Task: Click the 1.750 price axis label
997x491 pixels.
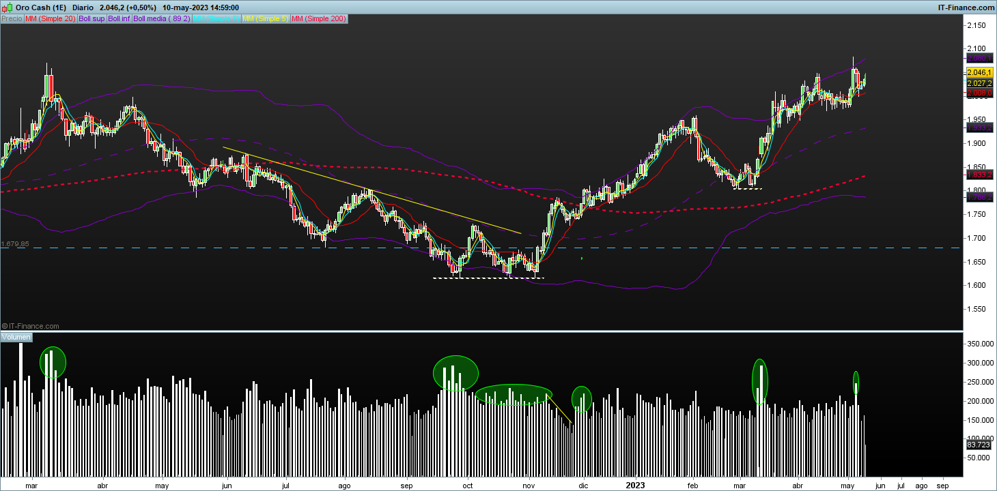Action: click(x=977, y=214)
